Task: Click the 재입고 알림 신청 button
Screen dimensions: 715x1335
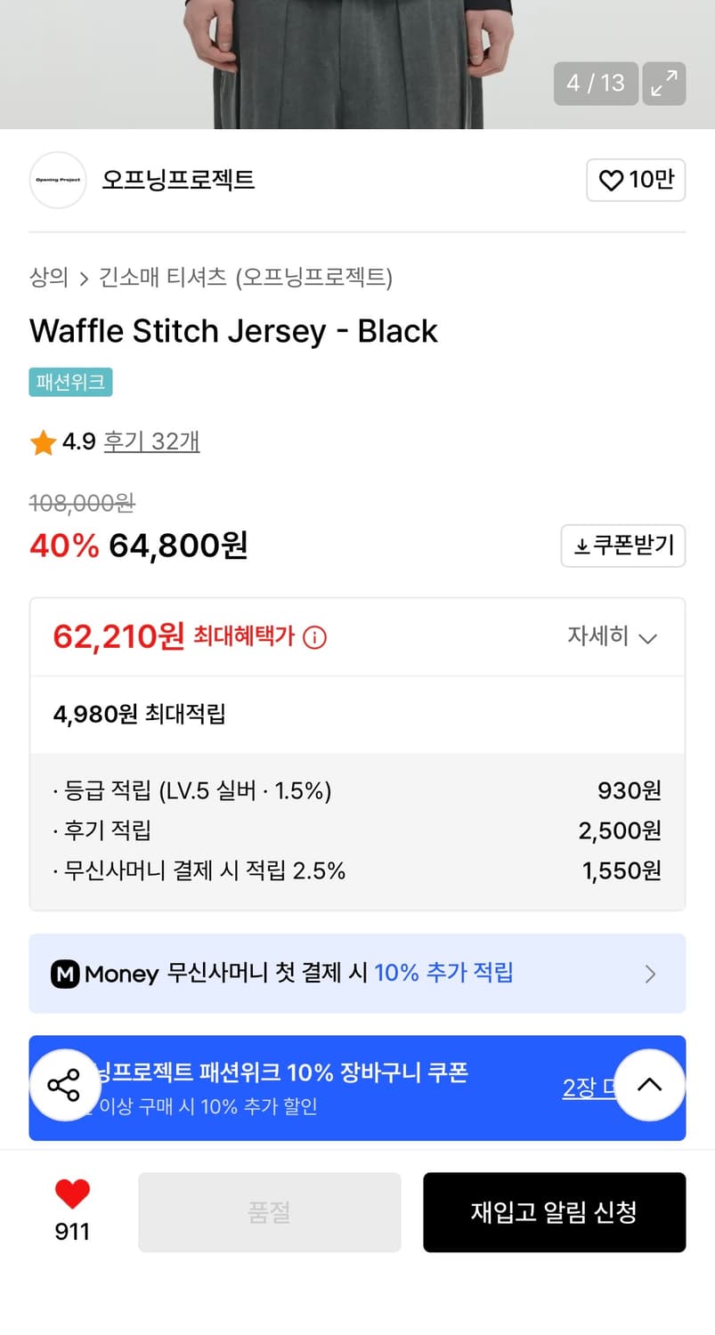Action: (554, 1212)
